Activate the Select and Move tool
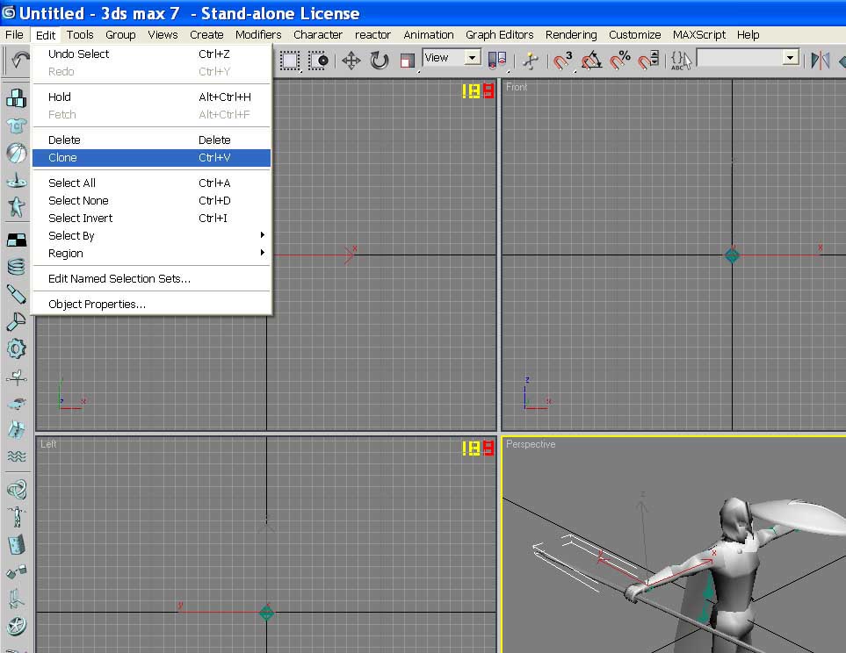The width and height of the screenshot is (846, 653). click(351, 61)
